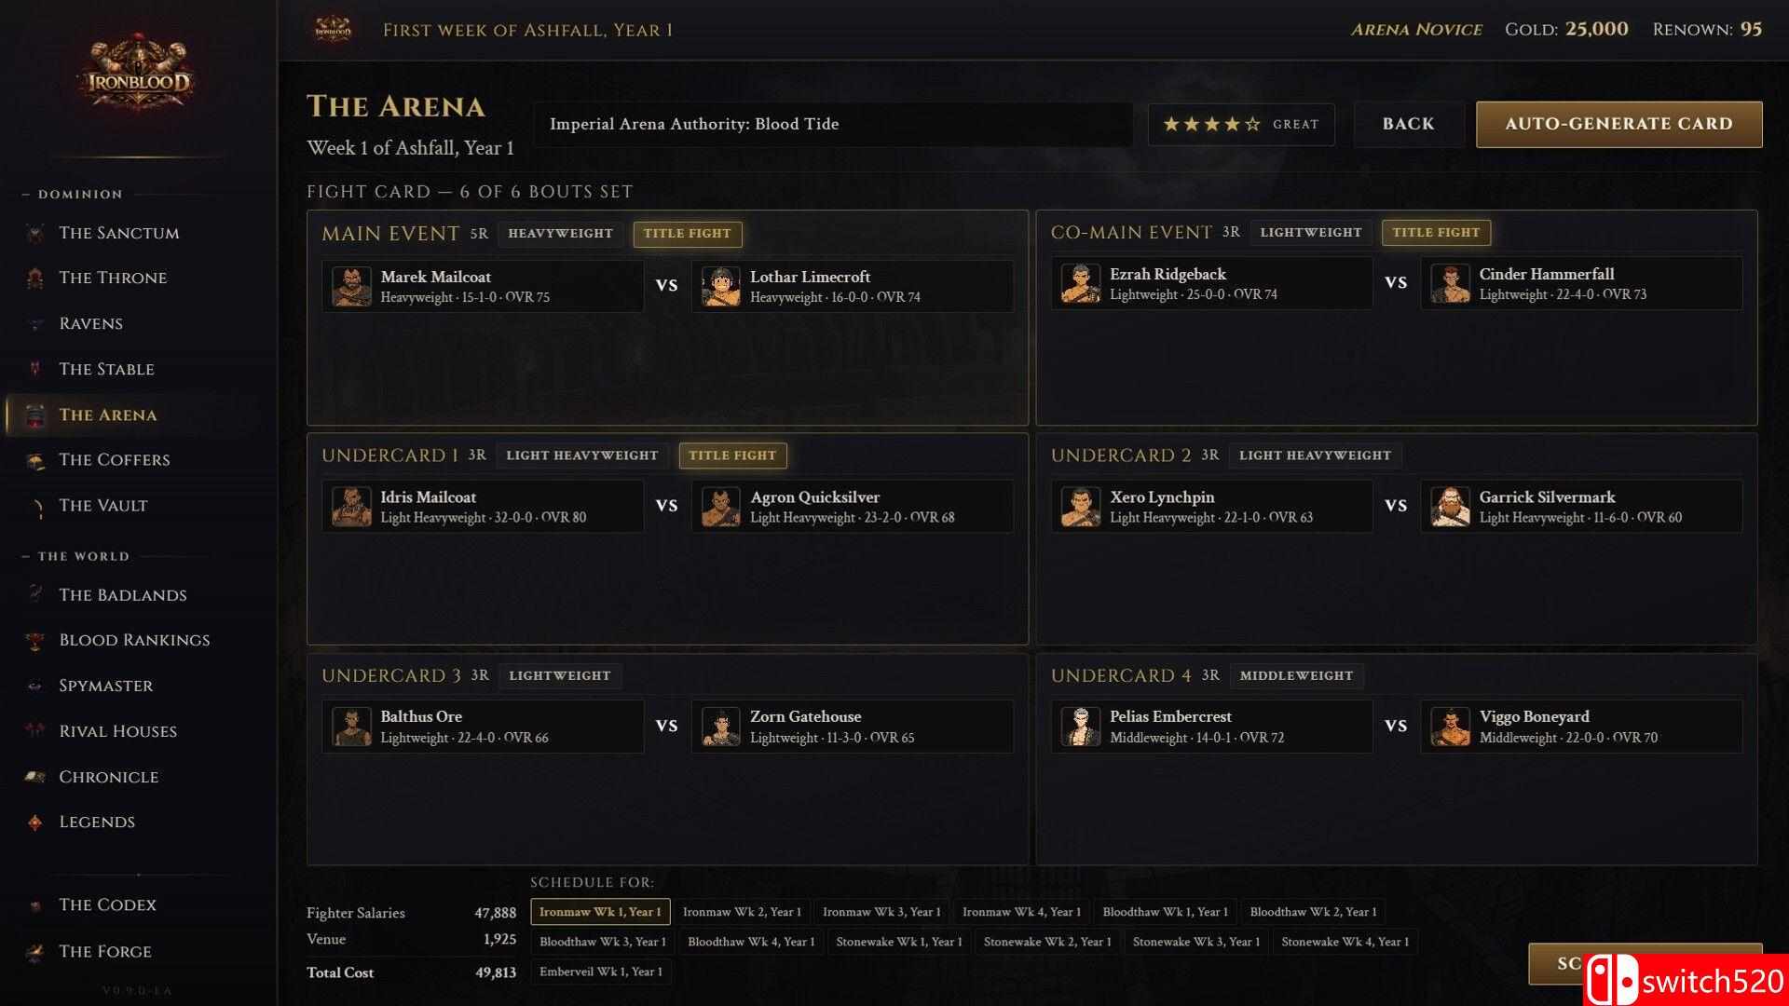Click the Chronicle book icon
Image resolution: width=1789 pixels, height=1006 pixels.
pyautogui.click(x=35, y=777)
